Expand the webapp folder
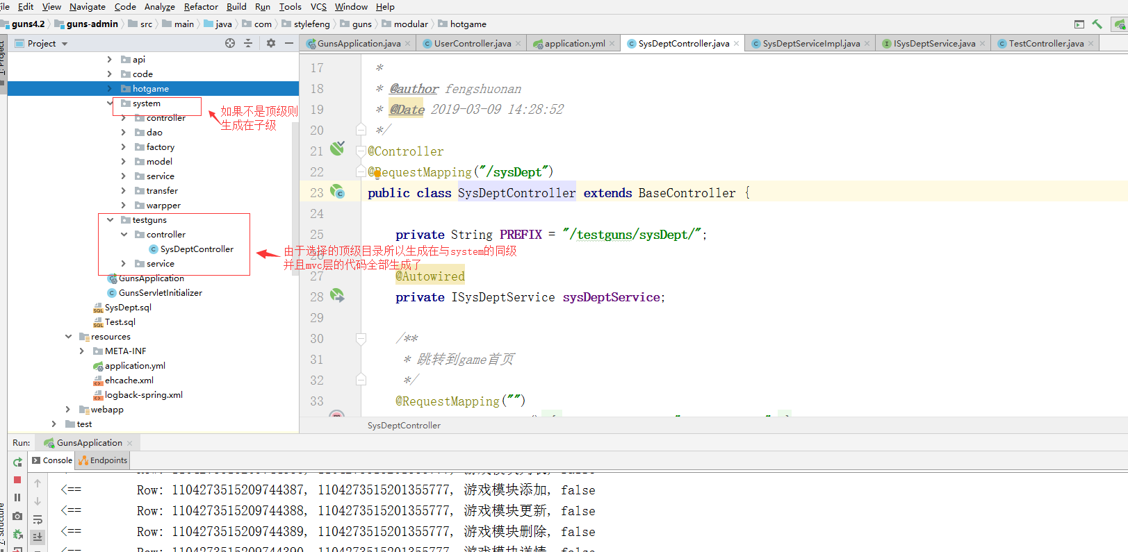This screenshot has height=552, width=1128. pyautogui.click(x=68, y=410)
